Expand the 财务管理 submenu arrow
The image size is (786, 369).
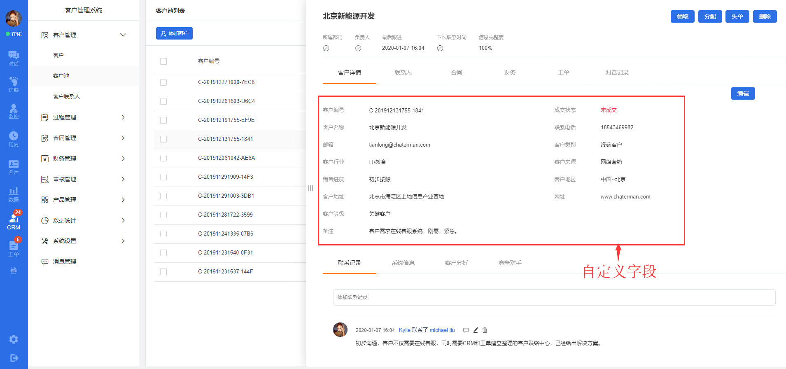click(x=123, y=159)
